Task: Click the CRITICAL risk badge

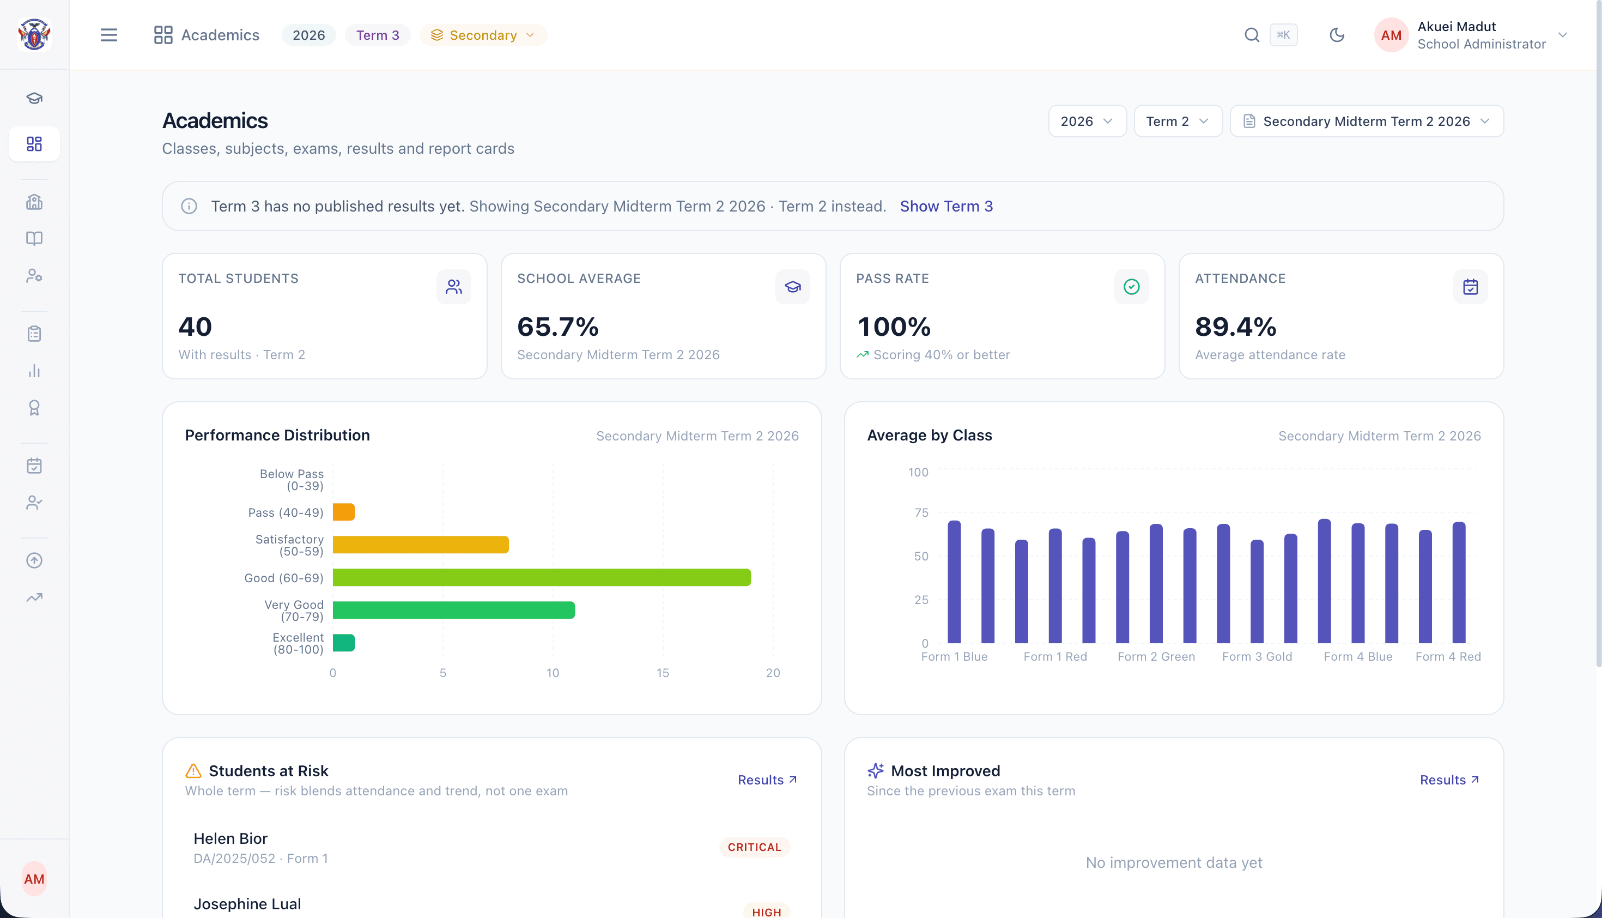Action: click(754, 847)
